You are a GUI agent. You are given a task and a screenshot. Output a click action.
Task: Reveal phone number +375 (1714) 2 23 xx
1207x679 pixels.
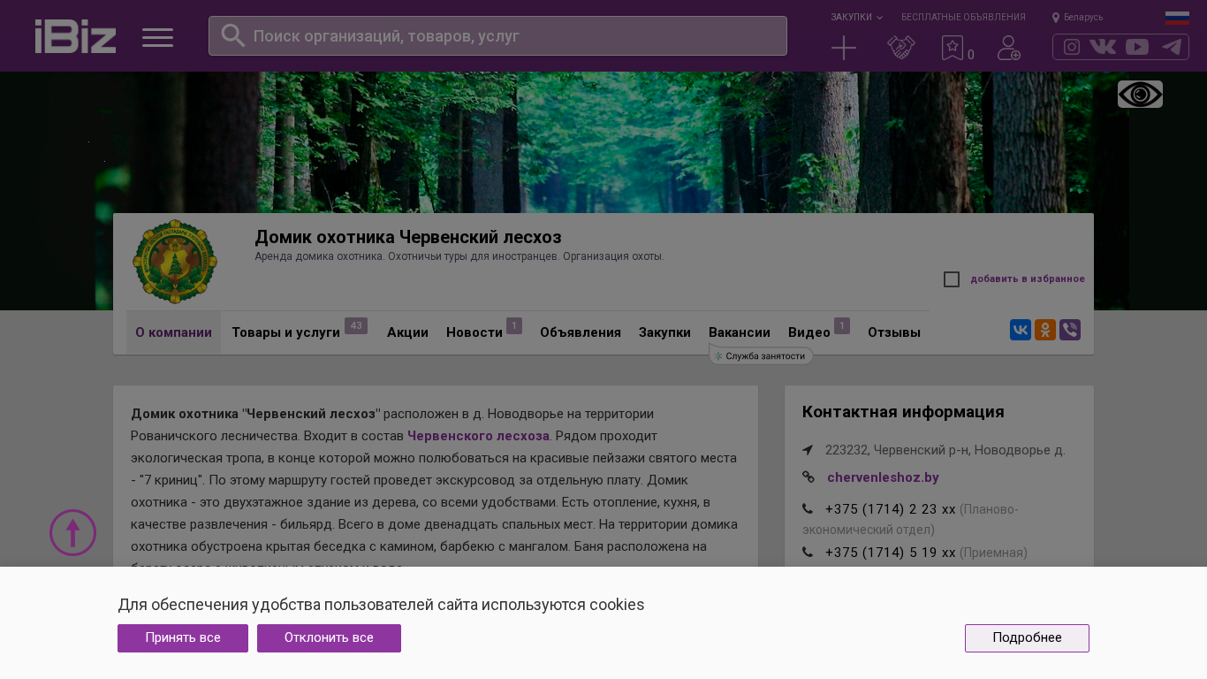(x=891, y=509)
